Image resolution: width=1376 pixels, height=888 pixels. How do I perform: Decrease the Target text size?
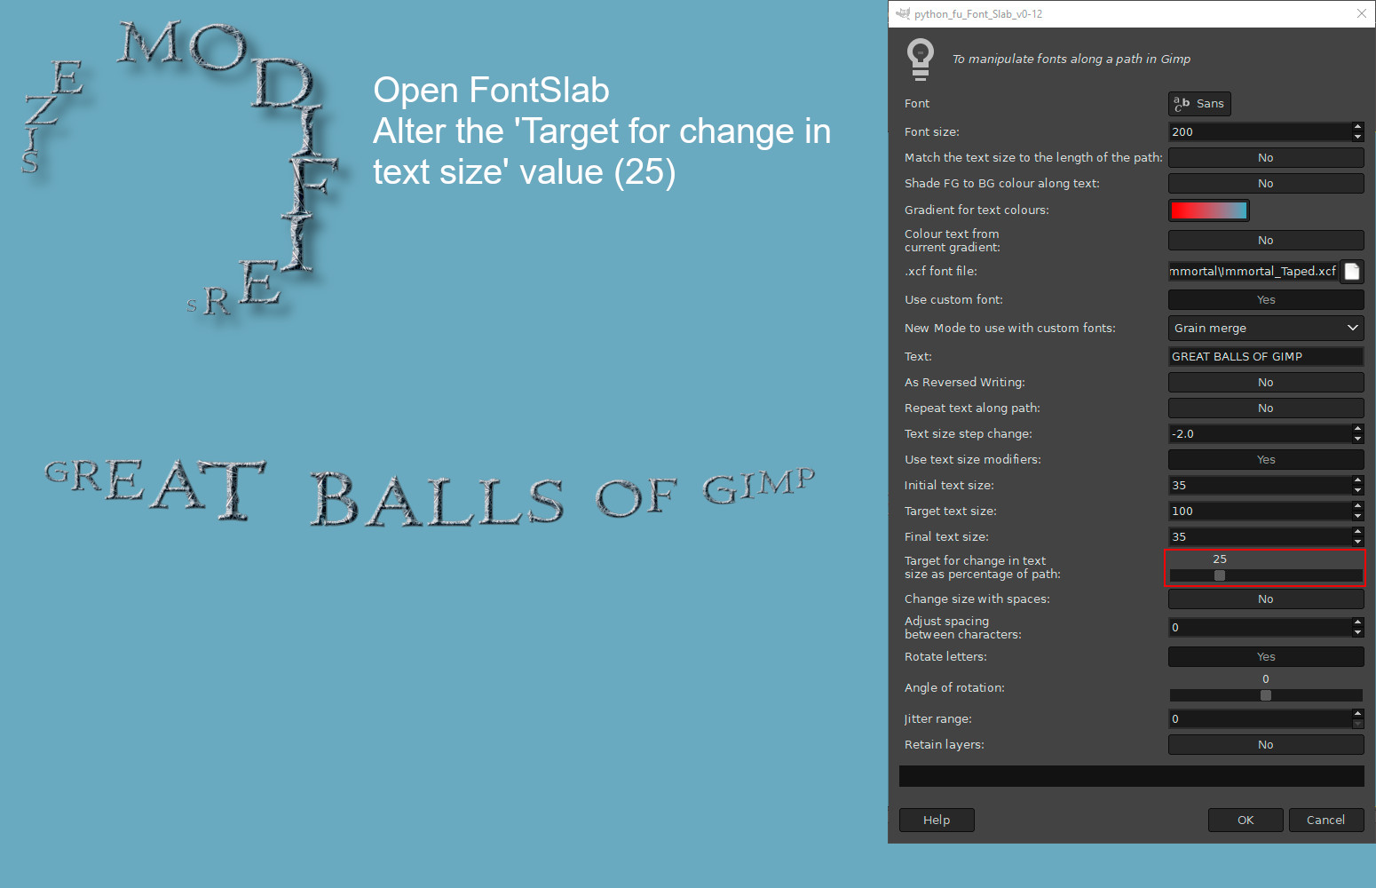click(x=1357, y=516)
